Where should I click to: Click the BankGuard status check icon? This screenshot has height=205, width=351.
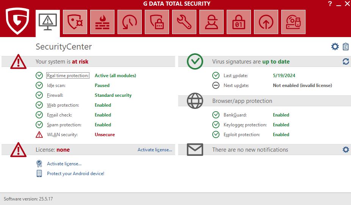[216, 115]
